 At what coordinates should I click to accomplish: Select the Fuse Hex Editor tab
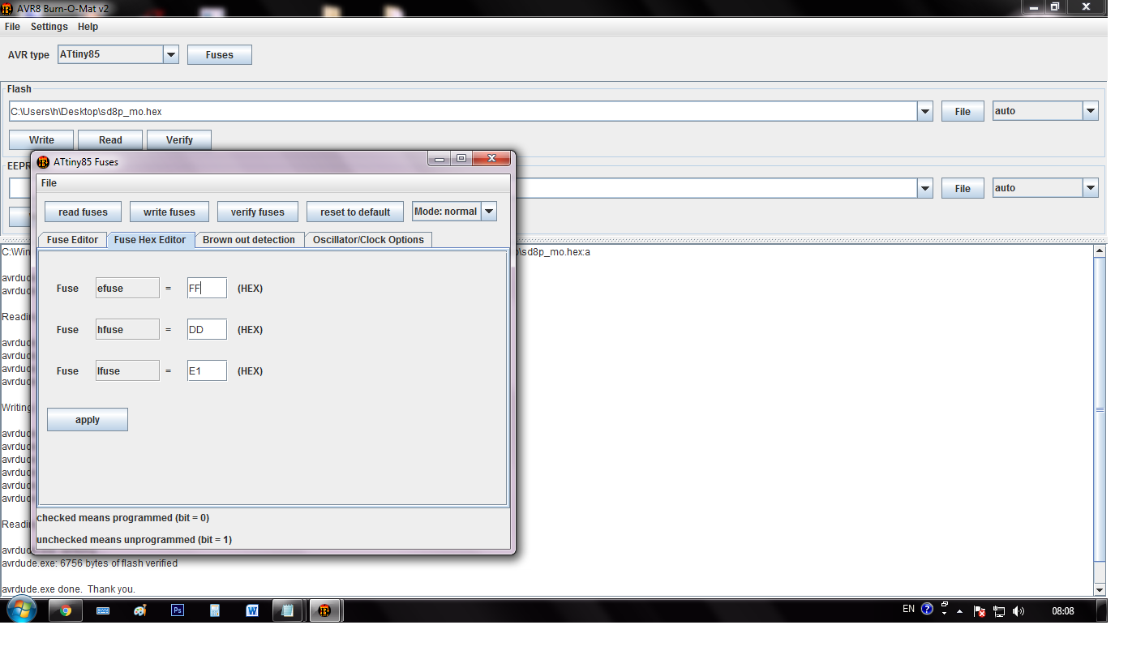[x=150, y=240]
